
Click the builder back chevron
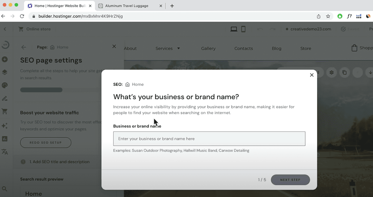(x=5, y=29)
